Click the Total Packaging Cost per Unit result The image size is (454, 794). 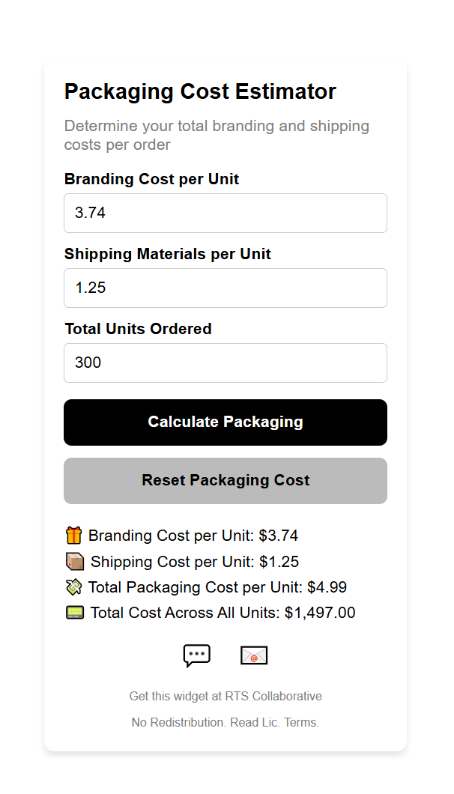(x=217, y=587)
